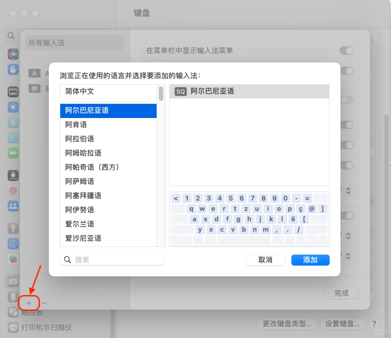Click inside the 搜索 search field
Image resolution: width=391 pixels, height=338 pixels.
(112, 259)
